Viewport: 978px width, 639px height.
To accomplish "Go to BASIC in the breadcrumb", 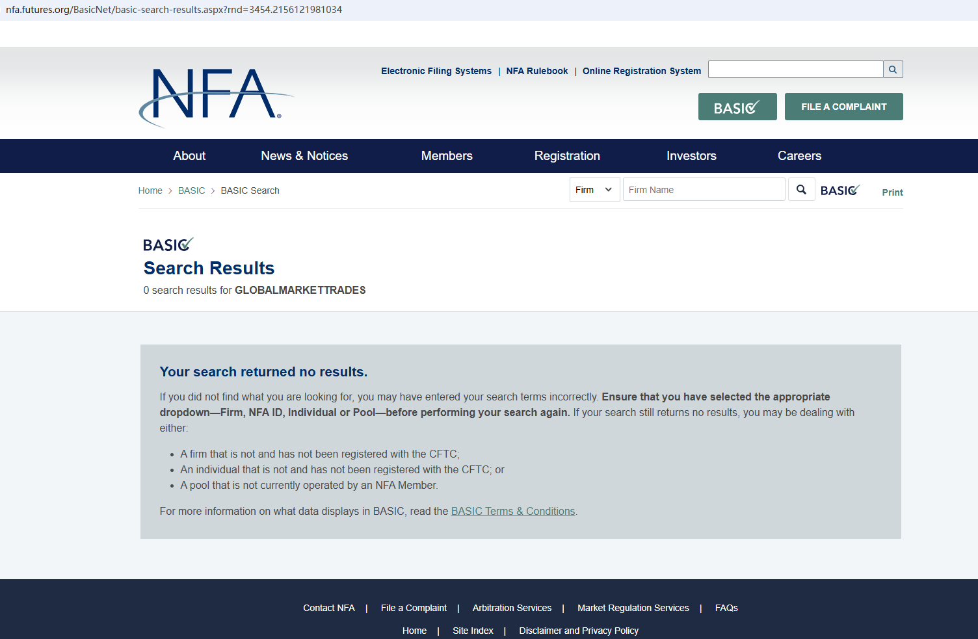I will pyautogui.click(x=191, y=190).
